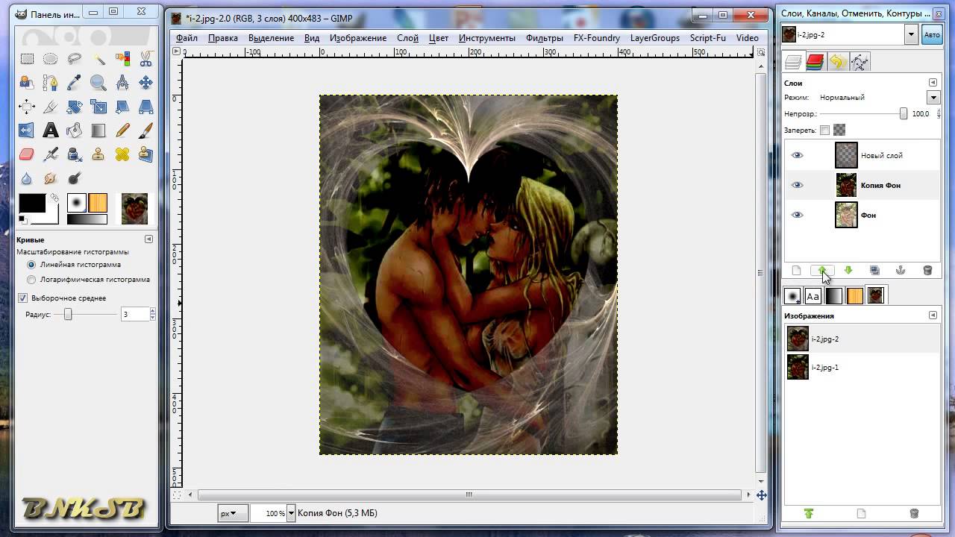The width and height of the screenshot is (955, 537).
Task: Select the Eraser tool
Action: (x=27, y=154)
